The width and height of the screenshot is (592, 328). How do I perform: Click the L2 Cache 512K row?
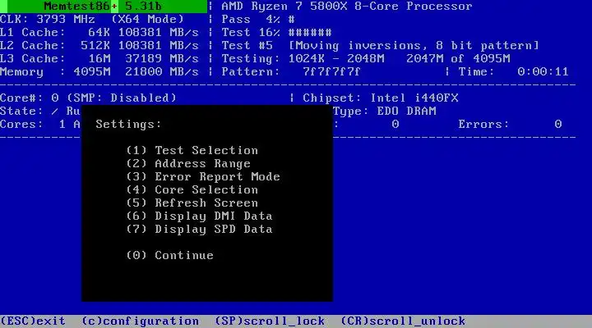coord(99,46)
